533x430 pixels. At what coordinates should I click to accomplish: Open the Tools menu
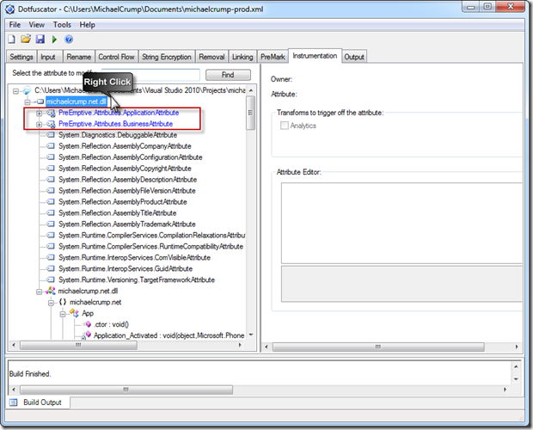click(62, 25)
